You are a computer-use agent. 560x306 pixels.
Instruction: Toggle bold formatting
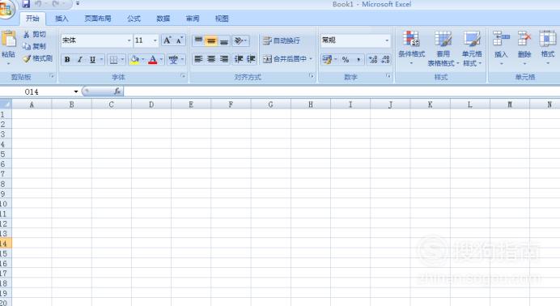[x=67, y=60]
